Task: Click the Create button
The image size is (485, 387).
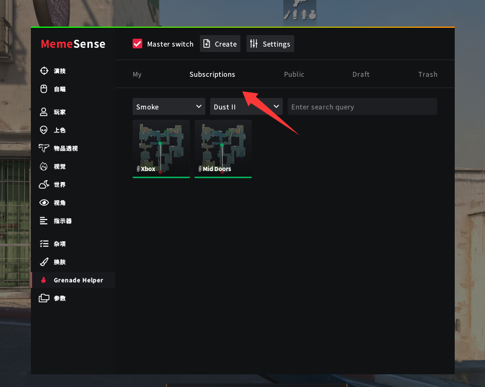Action: click(x=220, y=44)
